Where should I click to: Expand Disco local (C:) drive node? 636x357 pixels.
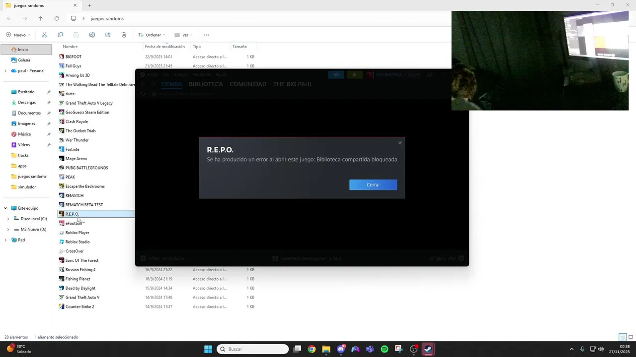pos(8,219)
